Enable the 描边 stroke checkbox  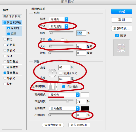(x=5, y=39)
